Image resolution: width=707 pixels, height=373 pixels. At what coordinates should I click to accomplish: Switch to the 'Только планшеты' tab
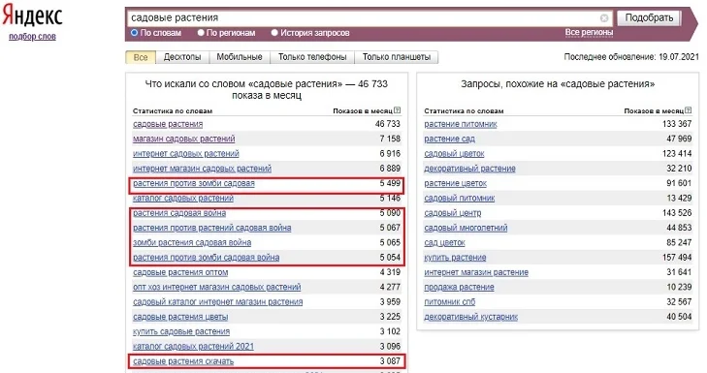coord(397,57)
